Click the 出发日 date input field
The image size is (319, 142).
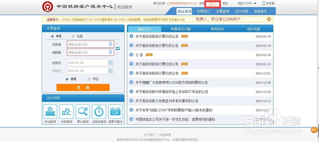click(x=90, y=63)
